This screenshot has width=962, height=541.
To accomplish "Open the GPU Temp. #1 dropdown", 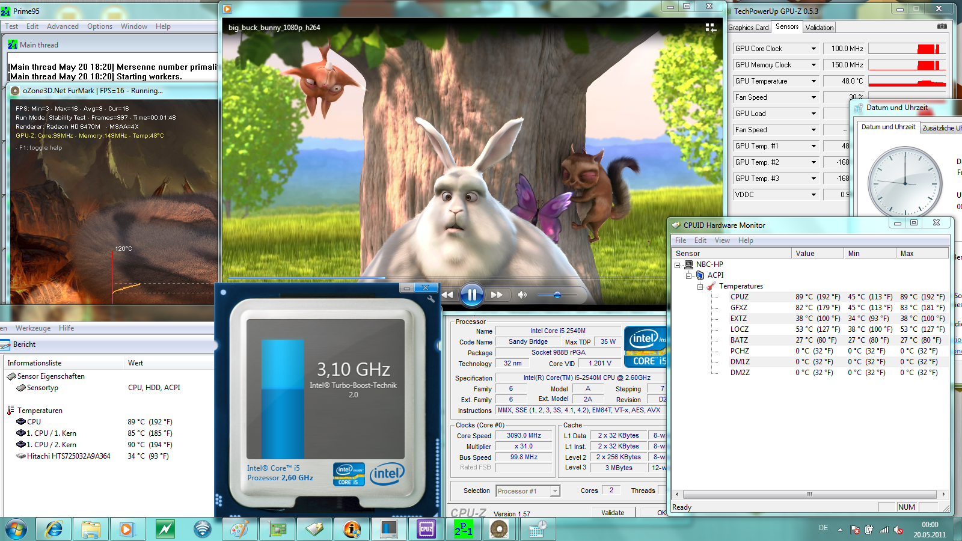I will click(x=813, y=146).
